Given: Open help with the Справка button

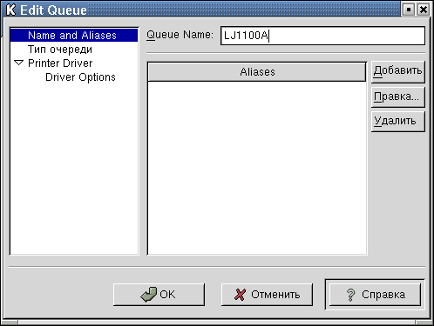Looking at the screenshot, I should [375, 295].
